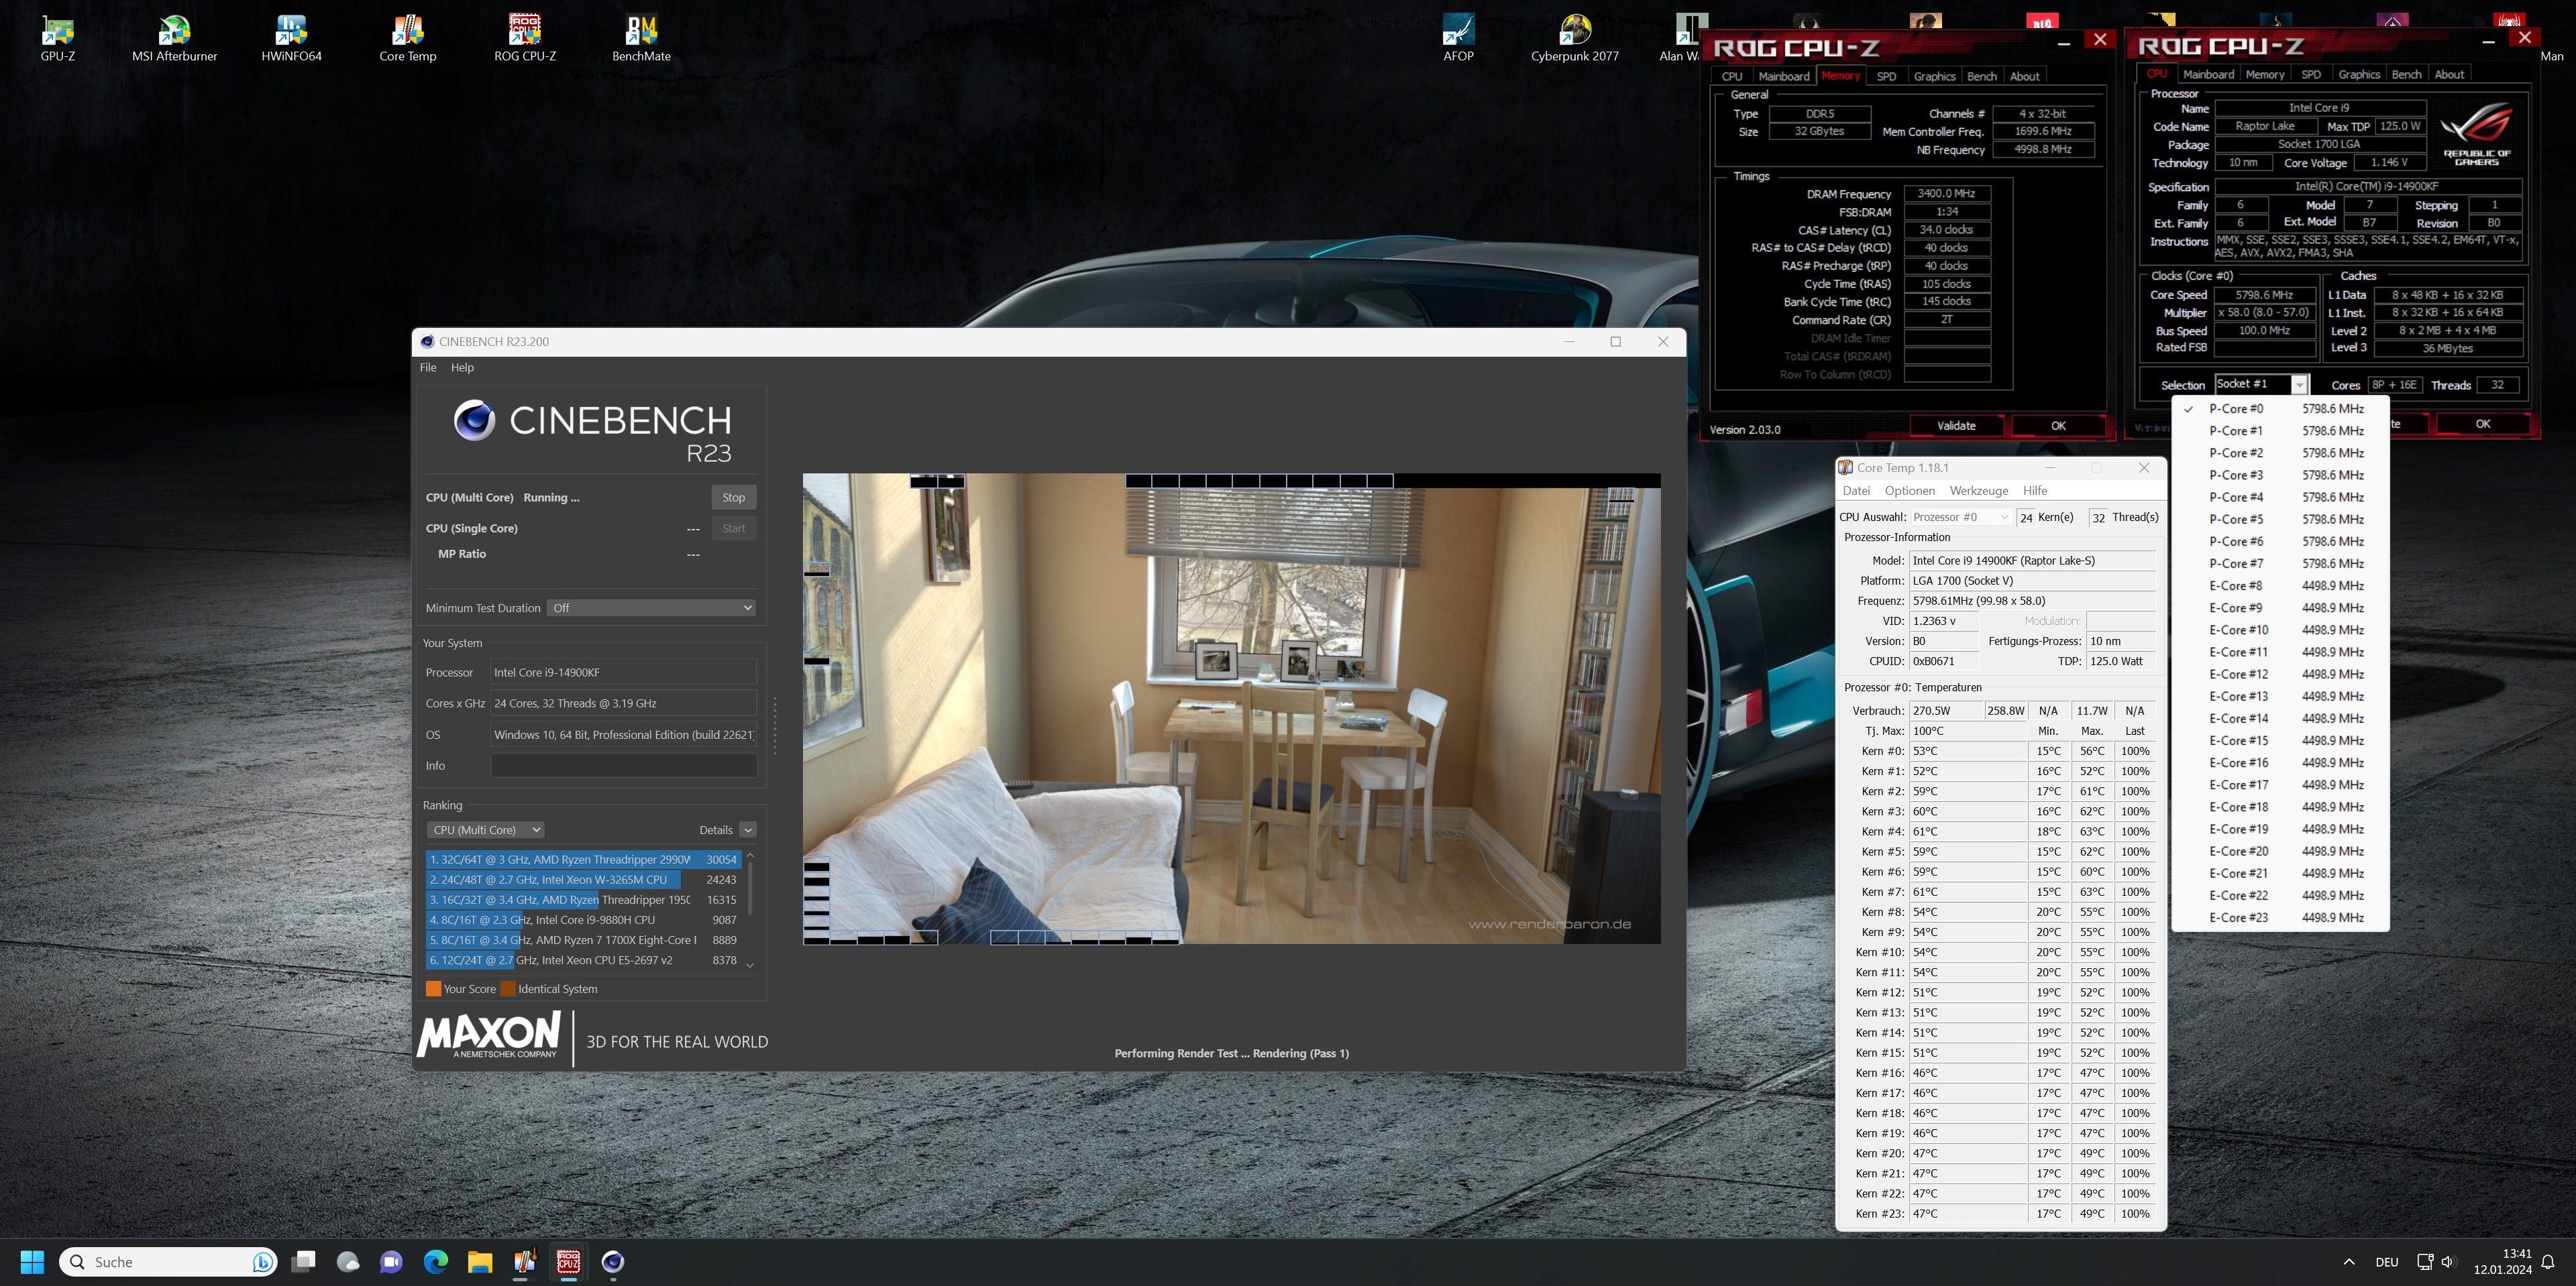Viewport: 2576px width, 1286px height.
Task: Stop the running Cinebench multi core test
Action: pyautogui.click(x=733, y=498)
